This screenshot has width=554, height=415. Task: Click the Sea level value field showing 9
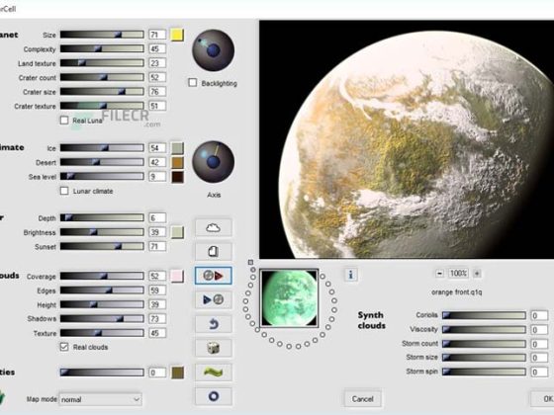pos(157,177)
